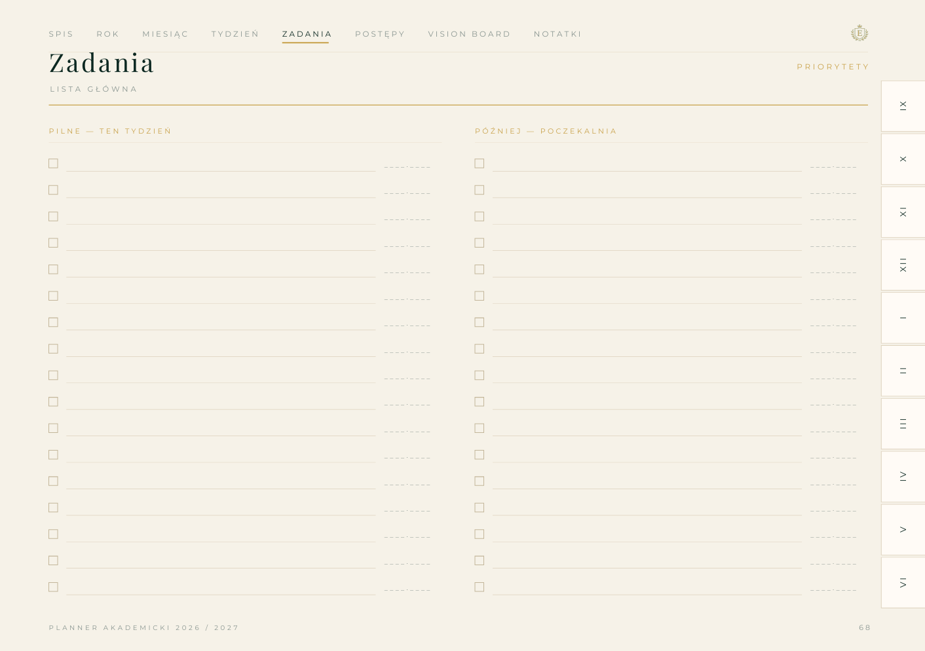Tick the last checkbox under PÓŹNIEJ — POCZEKALNIA

[480, 587]
